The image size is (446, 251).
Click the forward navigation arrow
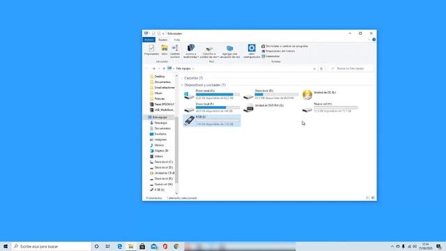coord(153,68)
